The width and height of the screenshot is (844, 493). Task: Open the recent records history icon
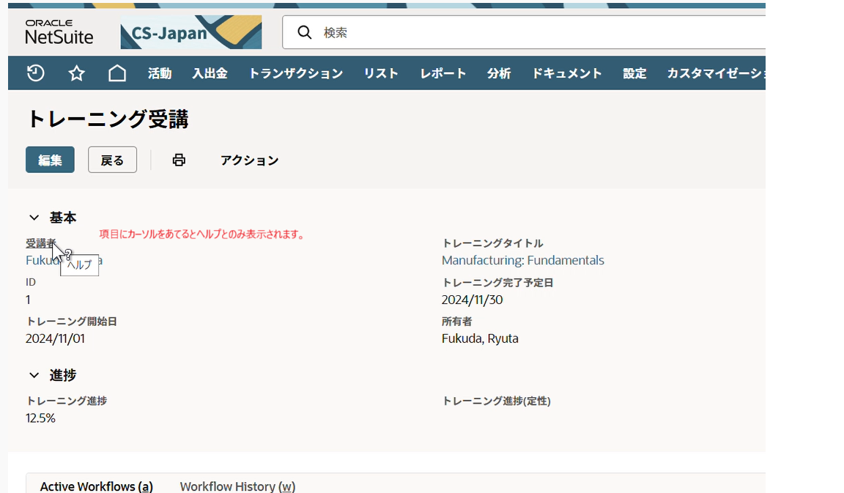pyautogui.click(x=35, y=73)
